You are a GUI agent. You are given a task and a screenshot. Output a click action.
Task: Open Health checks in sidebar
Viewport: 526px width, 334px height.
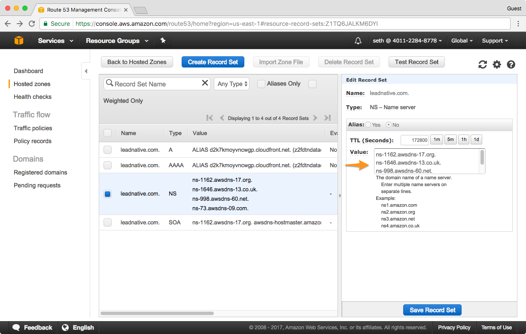pos(33,97)
